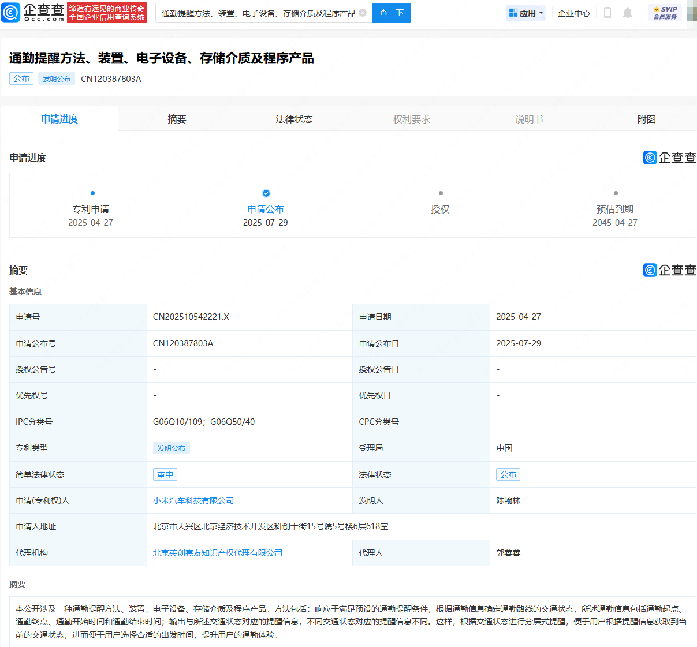The height and width of the screenshot is (647, 697).
Task: Open the mobile phone app icon
Action: (x=607, y=13)
